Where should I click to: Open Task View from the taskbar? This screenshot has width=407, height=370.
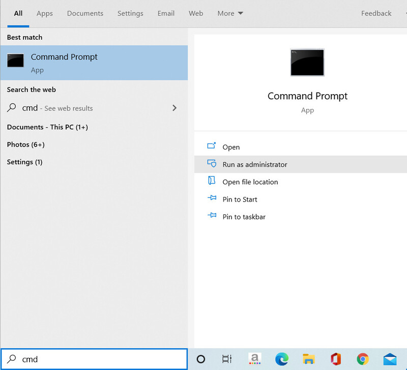pyautogui.click(x=227, y=359)
